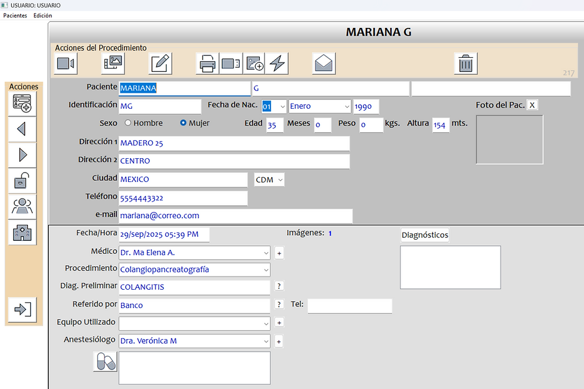
Task: Go to previous record with left arrow
Action: 23,129
